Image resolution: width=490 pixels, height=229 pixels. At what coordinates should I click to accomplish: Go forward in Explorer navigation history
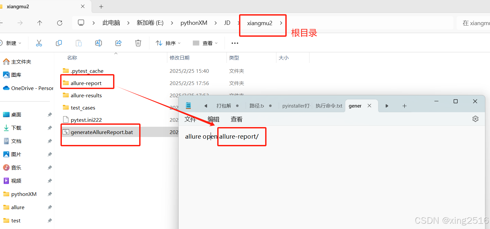click(20, 23)
